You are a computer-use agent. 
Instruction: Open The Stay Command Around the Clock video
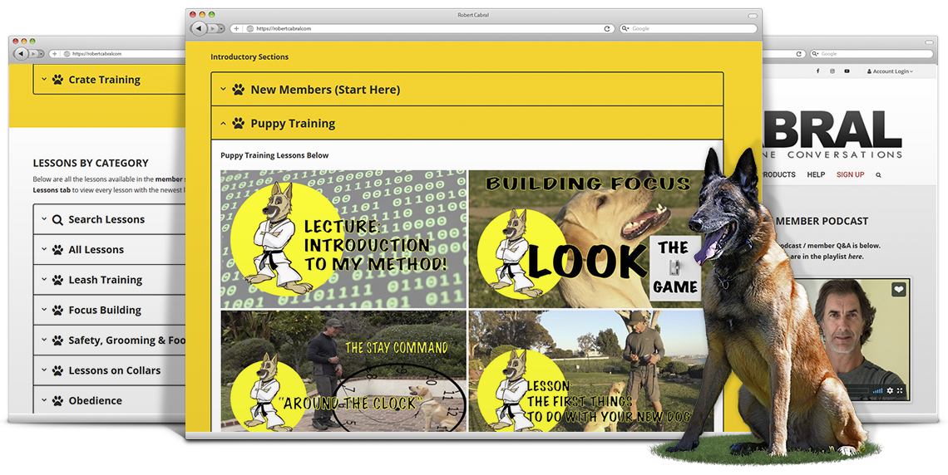(x=343, y=370)
